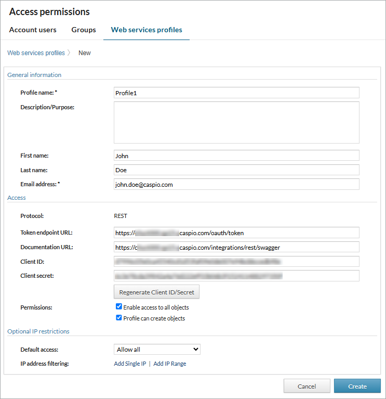Click Regenerate Client ID/Secret button
Viewport: 386px width, 399px height.
(156, 292)
